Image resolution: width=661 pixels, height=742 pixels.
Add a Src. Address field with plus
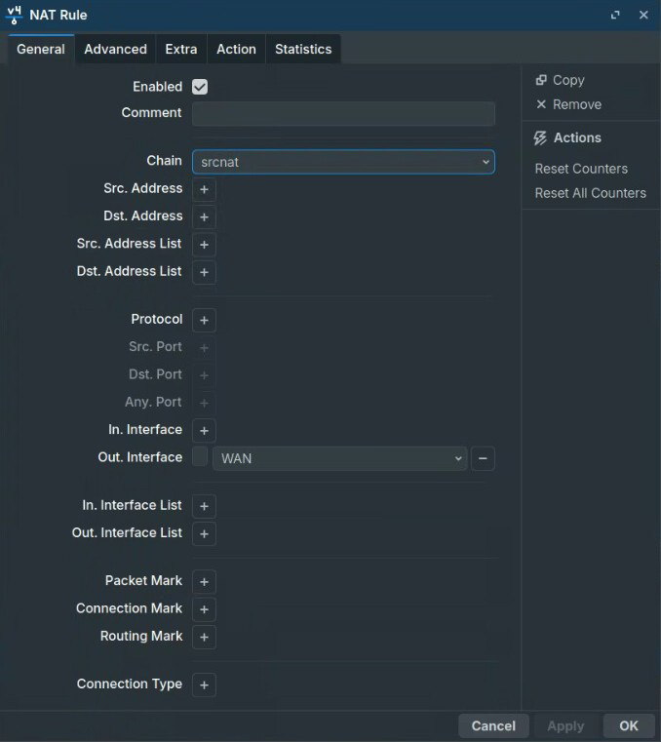coord(204,189)
